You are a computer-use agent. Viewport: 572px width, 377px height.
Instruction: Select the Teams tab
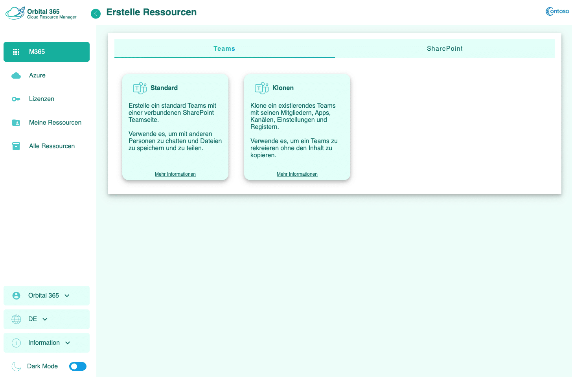224,49
